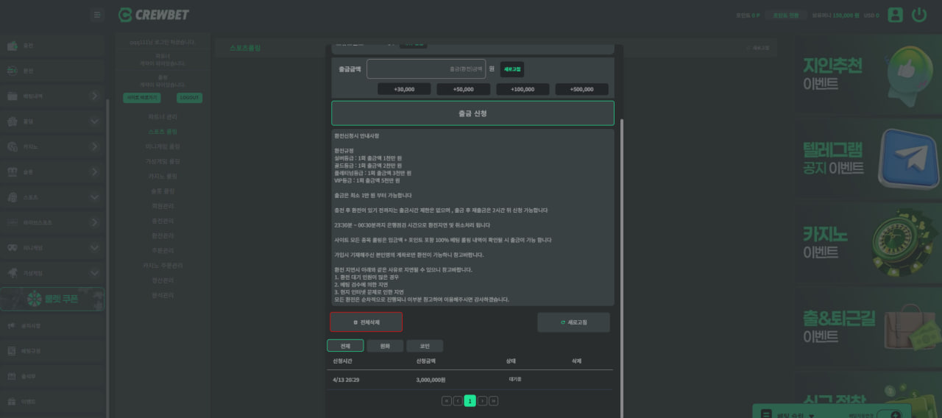Switch to the 코인 filter tab
Image resolution: width=942 pixels, height=418 pixels.
click(425, 346)
